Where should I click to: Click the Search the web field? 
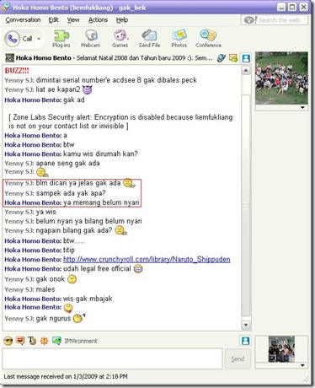point(275,20)
